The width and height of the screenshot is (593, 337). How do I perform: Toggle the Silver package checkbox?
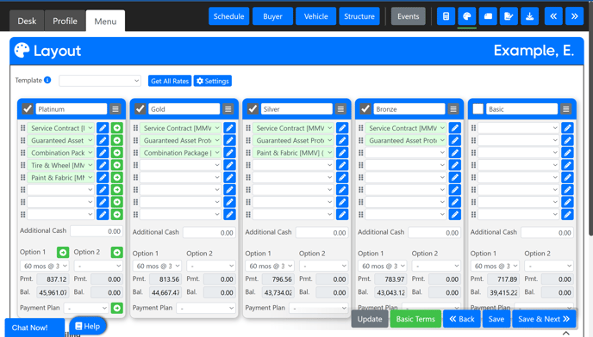click(x=253, y=109)
